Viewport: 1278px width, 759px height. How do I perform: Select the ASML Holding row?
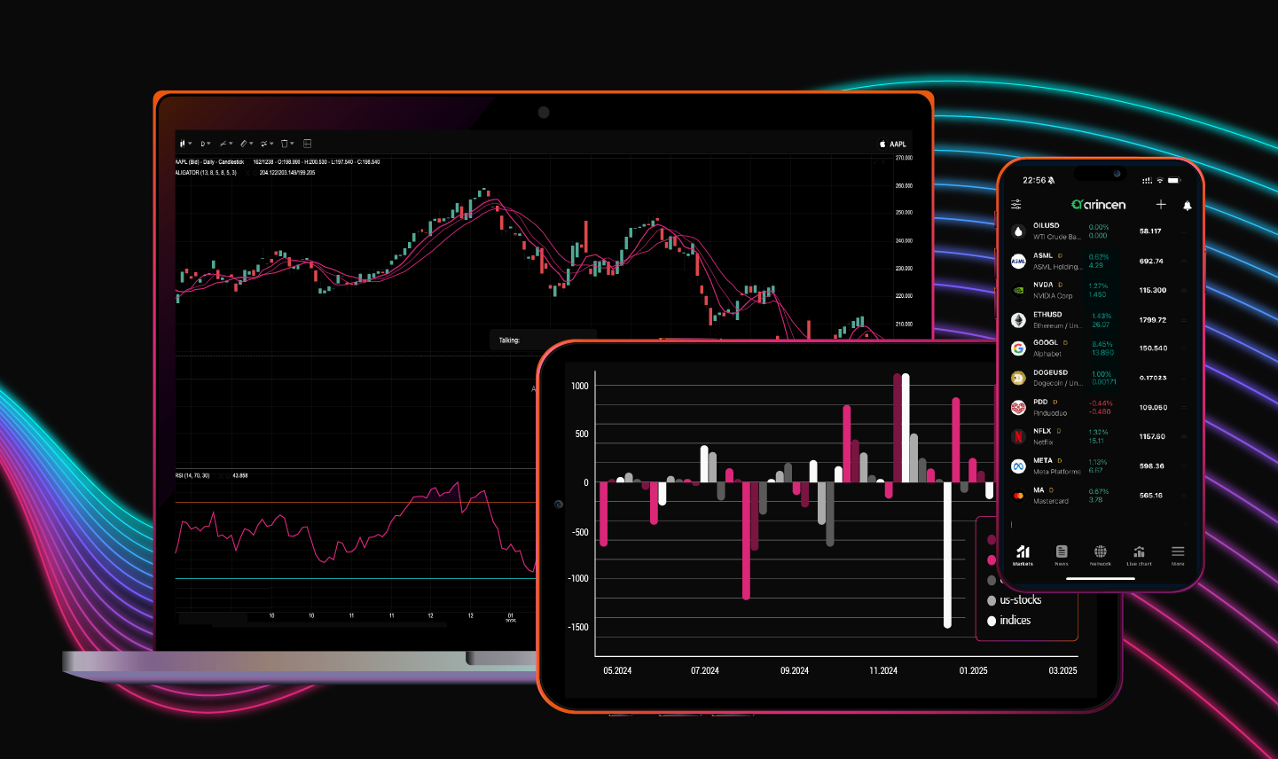pos(1100,261)
